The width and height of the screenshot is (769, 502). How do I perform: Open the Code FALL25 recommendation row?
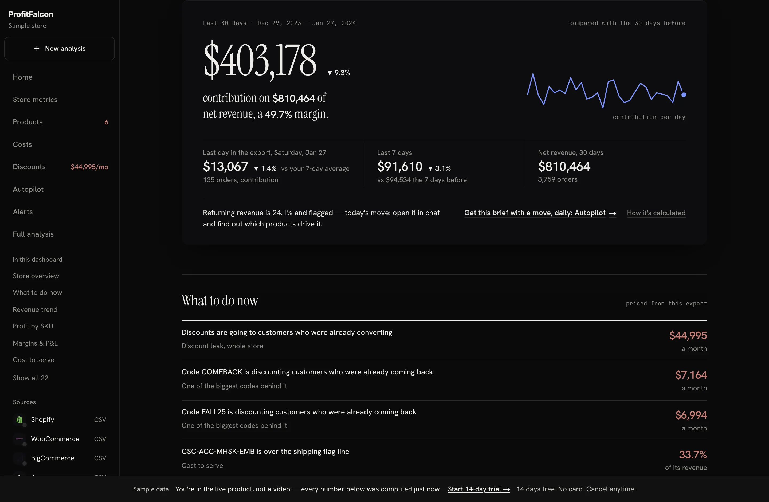tap(444, 420)
